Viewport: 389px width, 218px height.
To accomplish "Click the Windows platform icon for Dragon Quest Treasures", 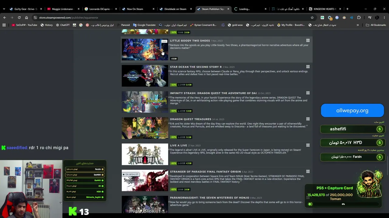I will (308, 119).
